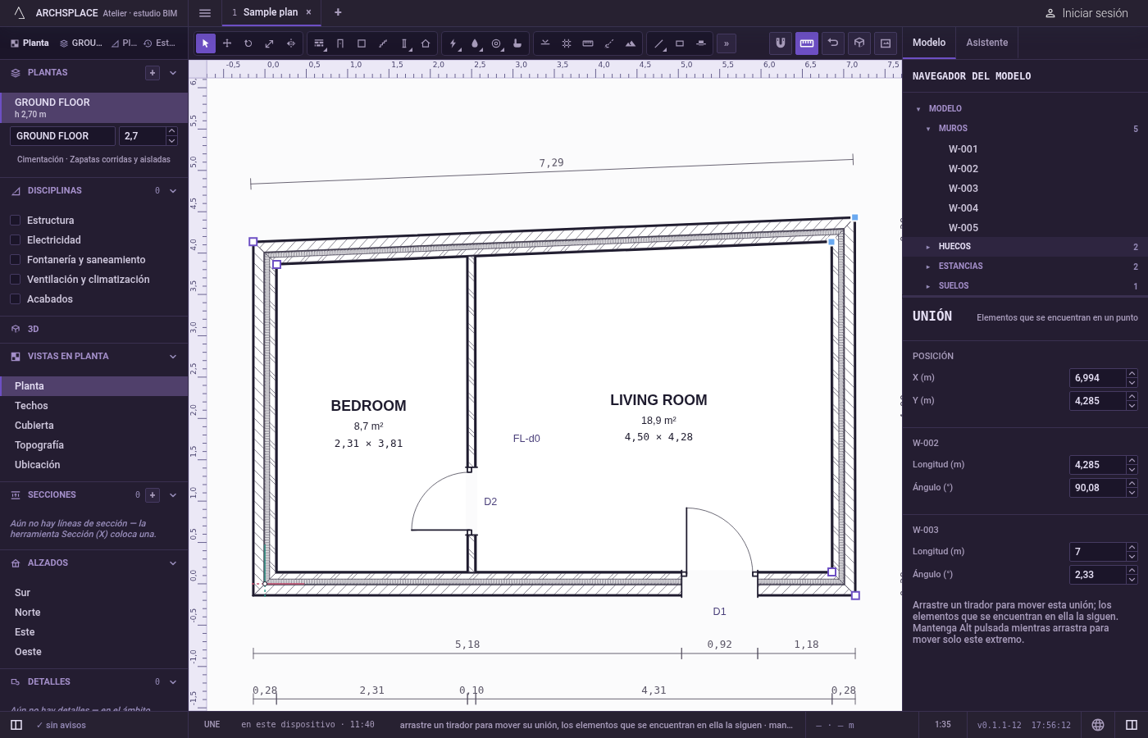This screenshot has height=738, width=1148.
Task: Add a new planta with plus button
Action: 153,73
